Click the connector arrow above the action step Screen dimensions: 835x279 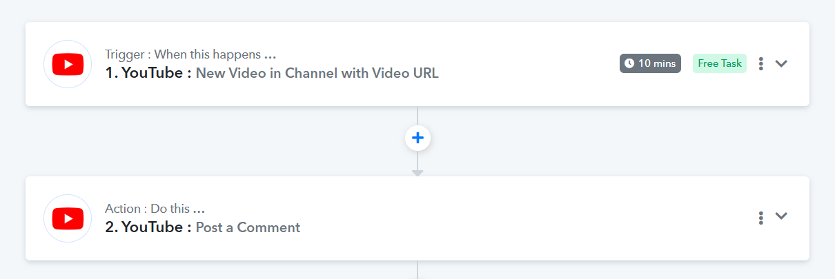coord(417,172)
